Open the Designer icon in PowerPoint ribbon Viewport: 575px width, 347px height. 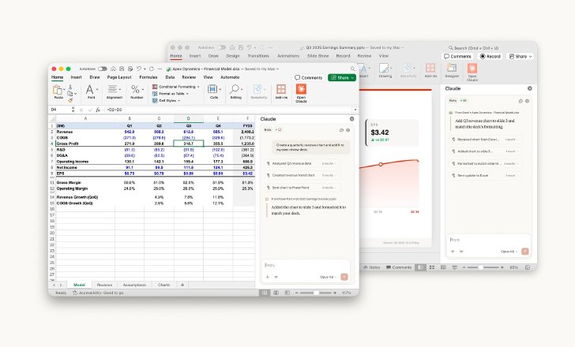click(x=452, y=68)
